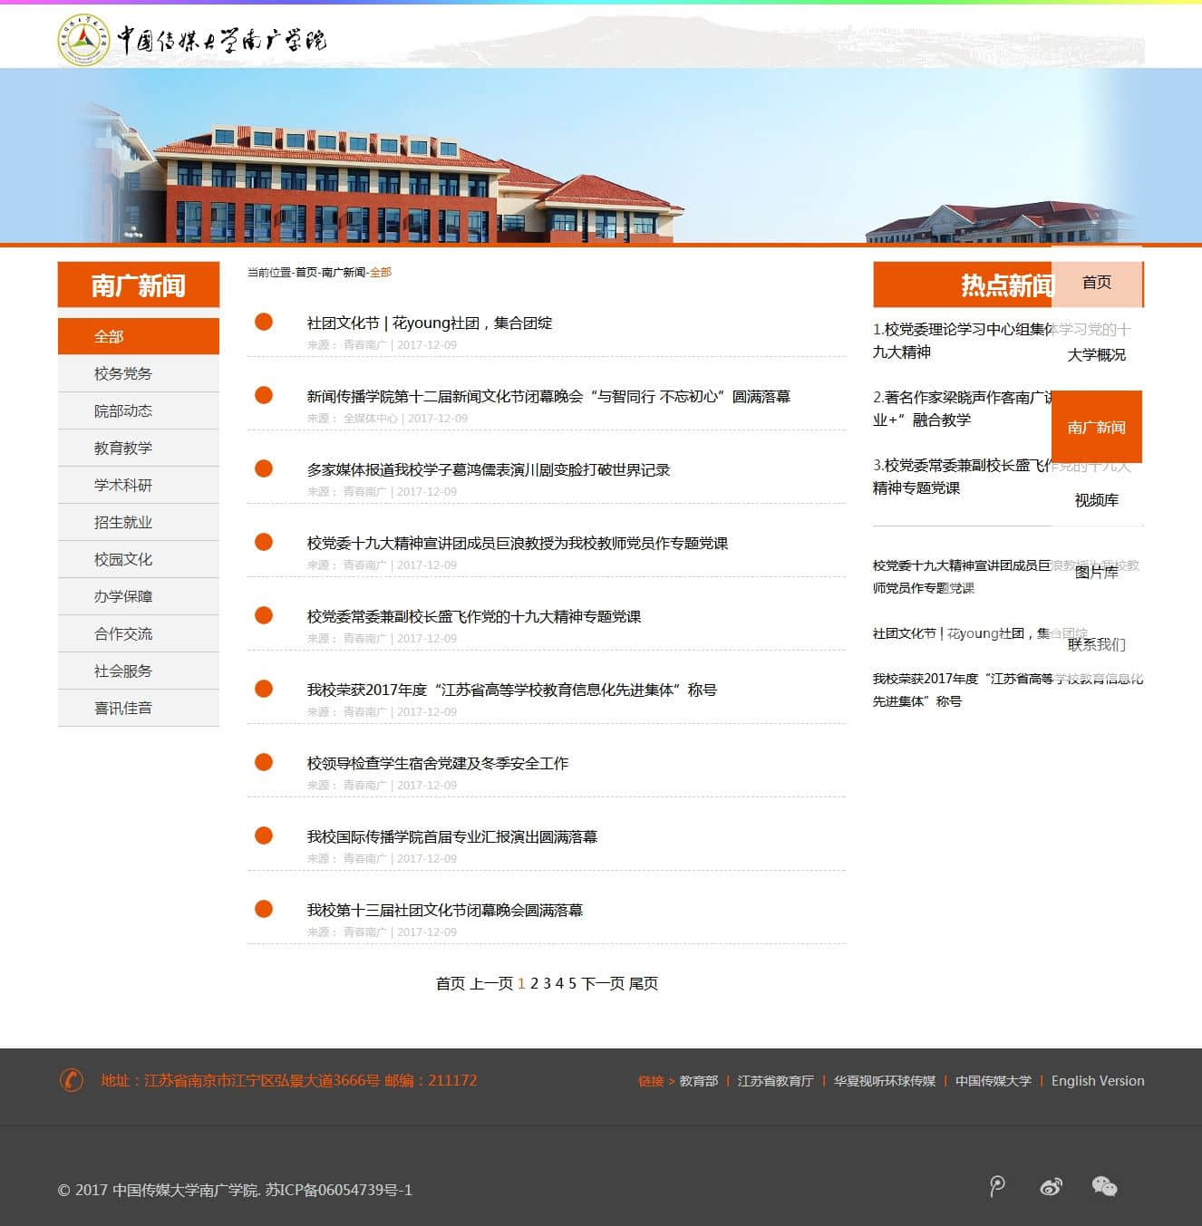
Task: Open 首页 in floating navigation menu
Action: 1096,282
